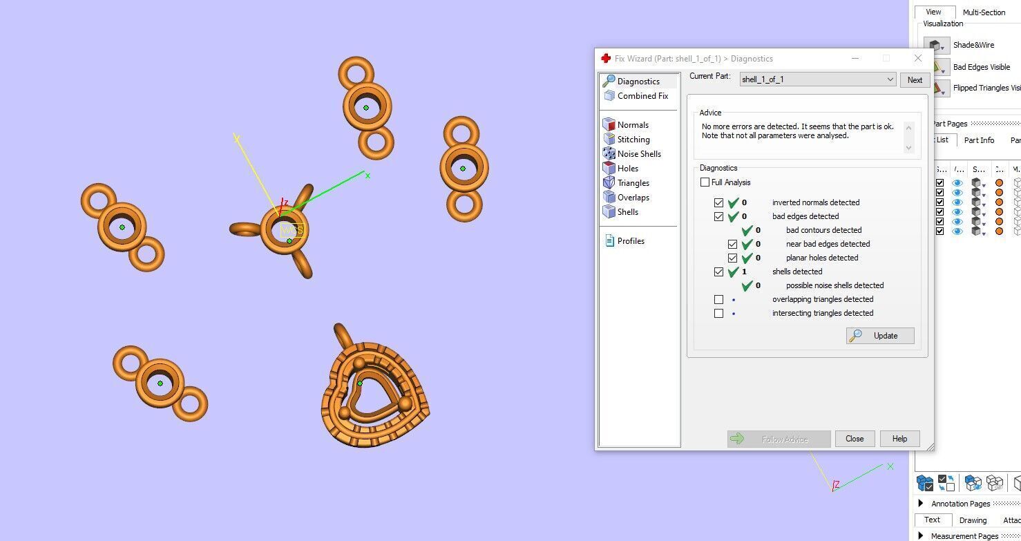
Task: Go to the Stitching fixing page
Action: click(627, 140)
